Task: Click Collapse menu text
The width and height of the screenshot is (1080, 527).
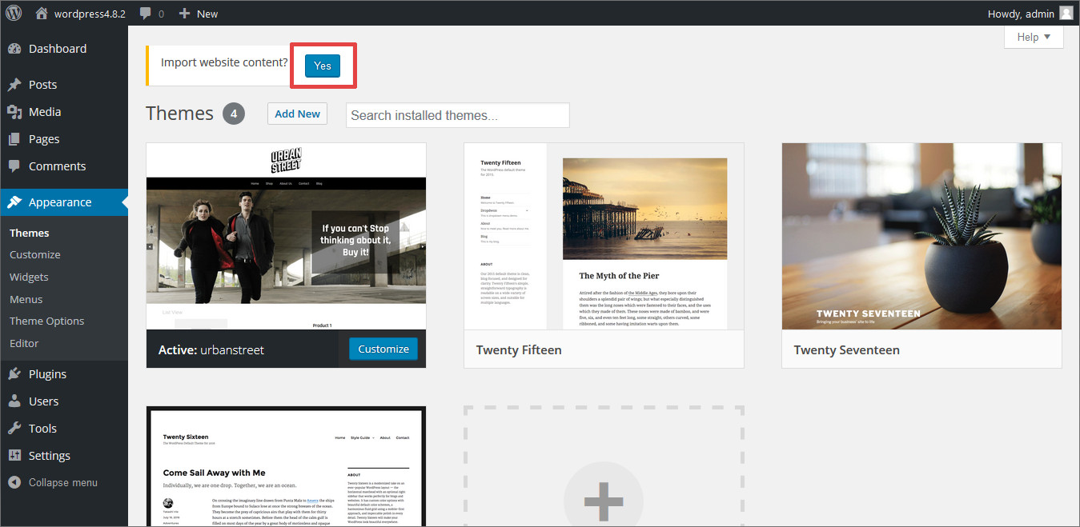Action: click(63, 483)
